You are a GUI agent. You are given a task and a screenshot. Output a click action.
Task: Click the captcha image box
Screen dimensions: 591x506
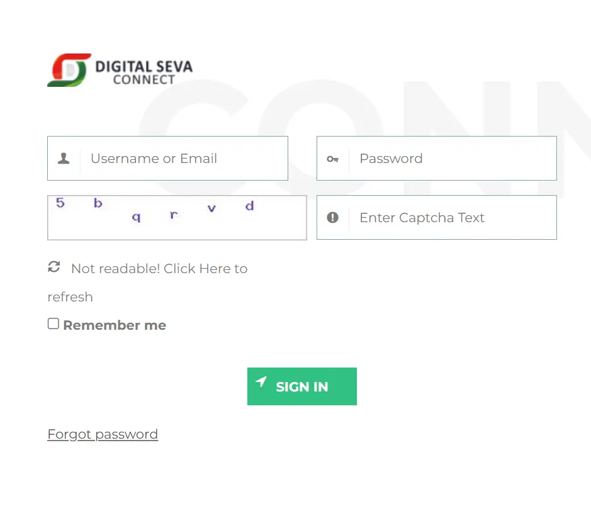tap(177, 218)
